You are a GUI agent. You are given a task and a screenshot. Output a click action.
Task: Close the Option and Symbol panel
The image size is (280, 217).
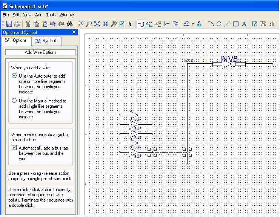(74, 32)
